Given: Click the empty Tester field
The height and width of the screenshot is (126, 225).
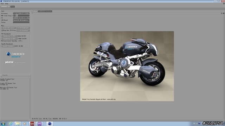Looking at the screenshot, I should [x=21, y=22].
